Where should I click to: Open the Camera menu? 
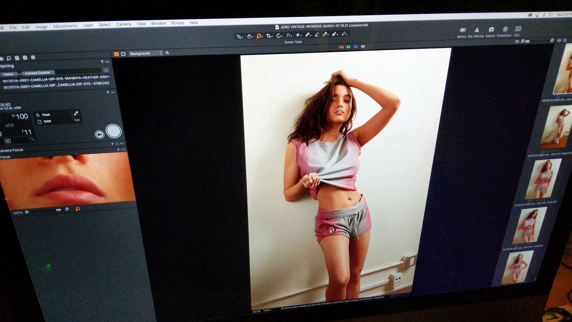(x=124, y=24)
